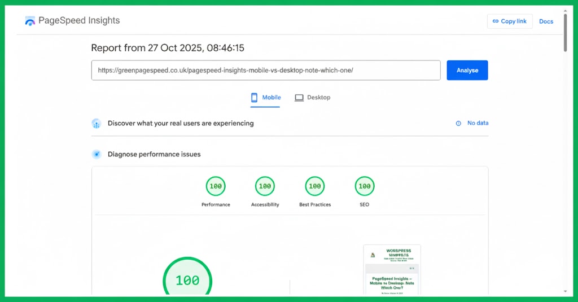Open the Docs link
Image resolution: width=578 pixels, height=302 pixels.
(x=546, y=21)
